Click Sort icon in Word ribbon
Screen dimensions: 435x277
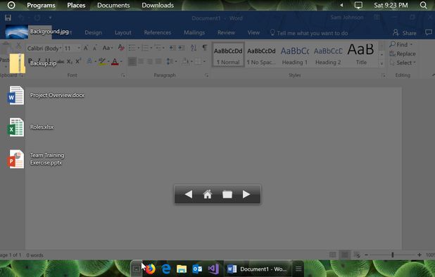point(194,48)
